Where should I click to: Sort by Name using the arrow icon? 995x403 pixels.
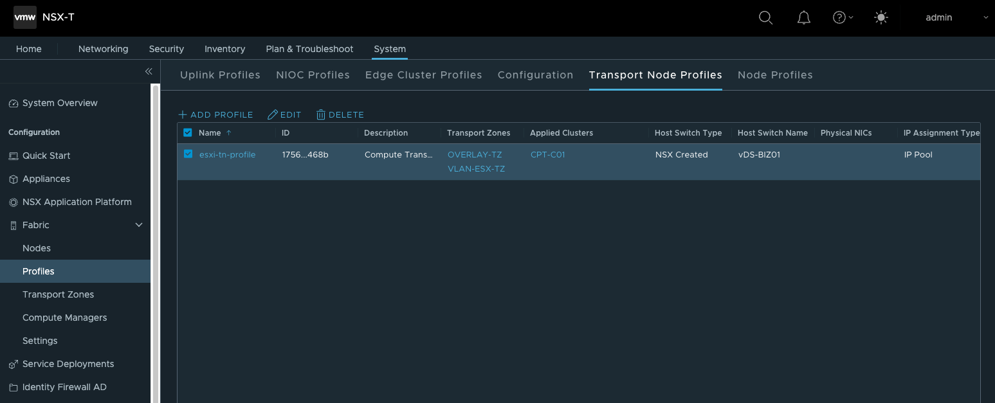(229, 133)
